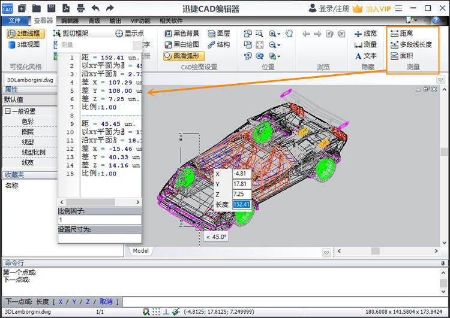Screen dimensions: 450x318
Task: Click the 取消 cancel command option
Action: pyautogui.click(x=106, y=302)
